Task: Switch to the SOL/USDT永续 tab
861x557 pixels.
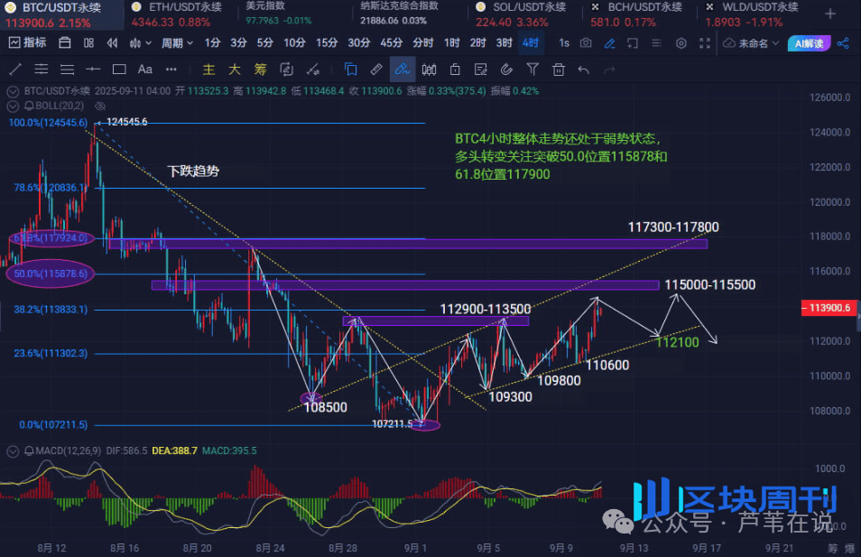Action: coord(522,14)
